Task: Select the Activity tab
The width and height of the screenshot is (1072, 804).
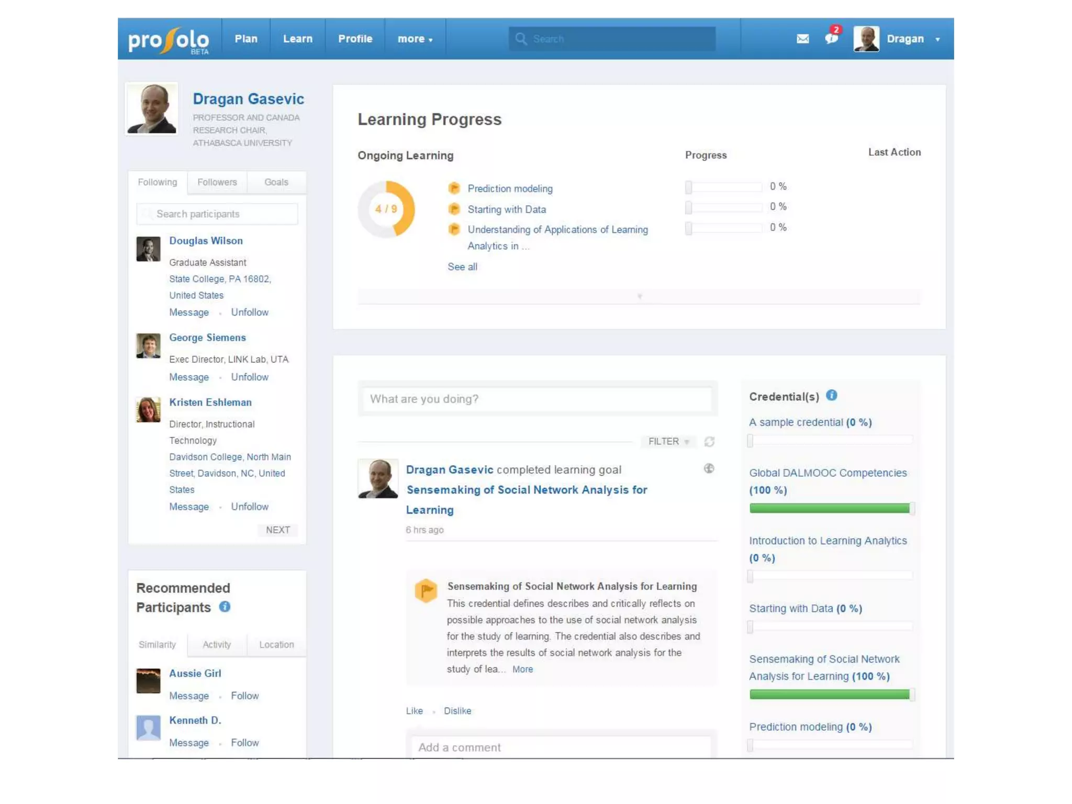Action: [x=217, y=644]
